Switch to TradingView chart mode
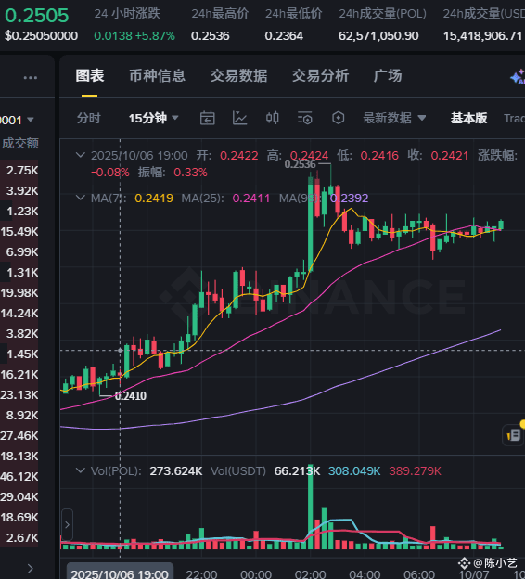The image size is (525, 579). click(x=514, y=118)
